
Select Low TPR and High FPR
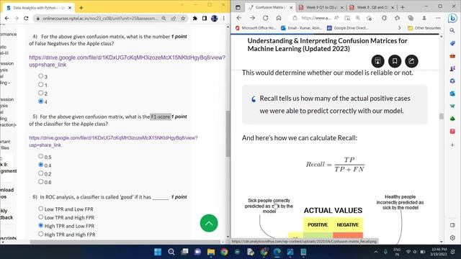[41, 217]
